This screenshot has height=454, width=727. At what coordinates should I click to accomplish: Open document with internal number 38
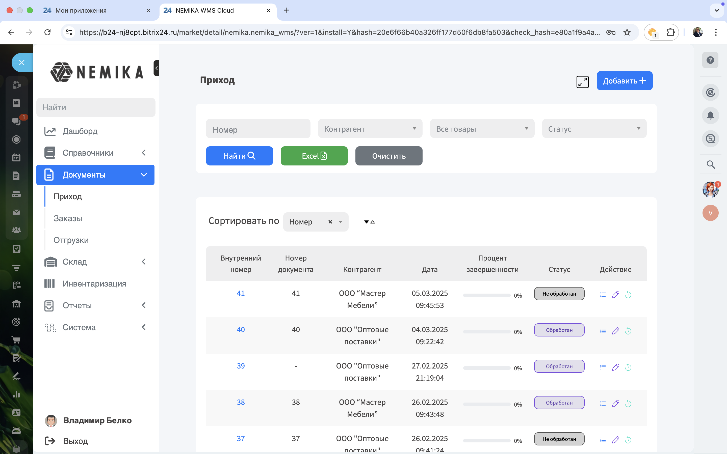tap(241, 402)
